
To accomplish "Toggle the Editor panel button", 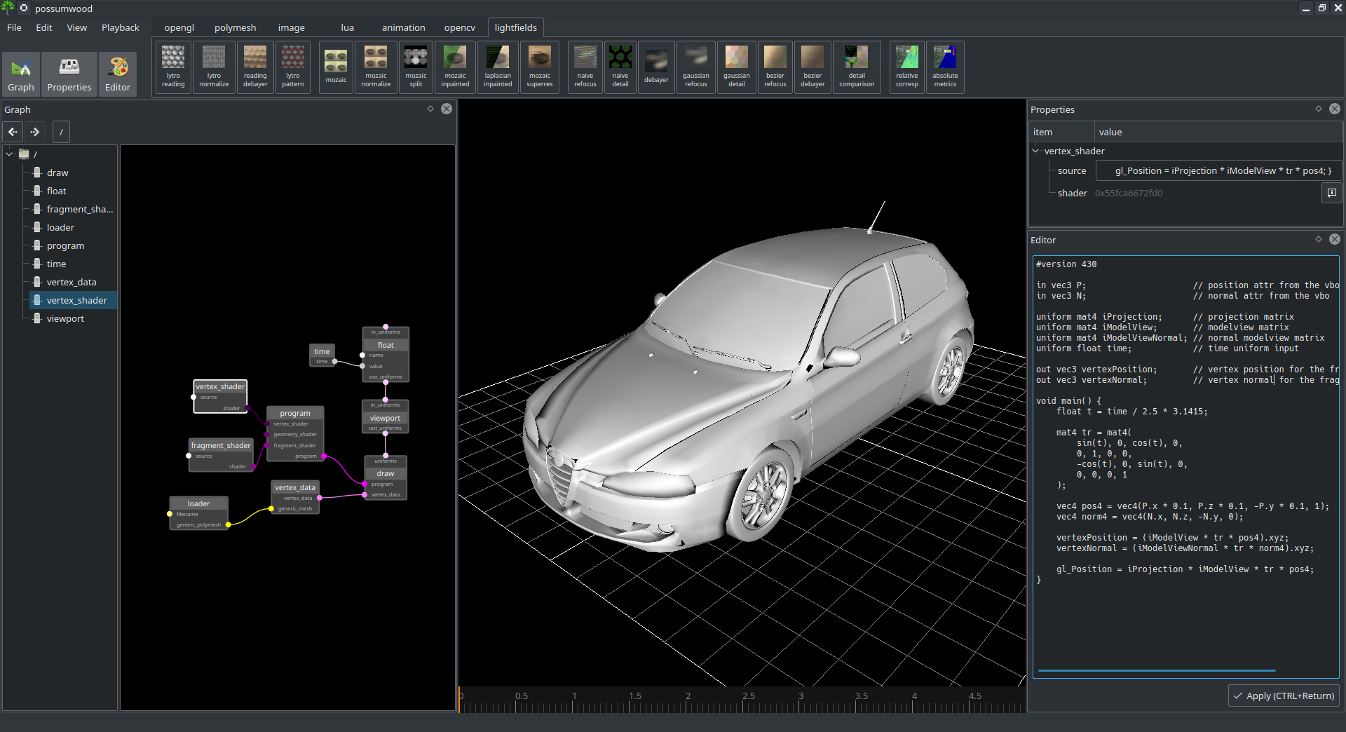I will click(x=117, y=74).
